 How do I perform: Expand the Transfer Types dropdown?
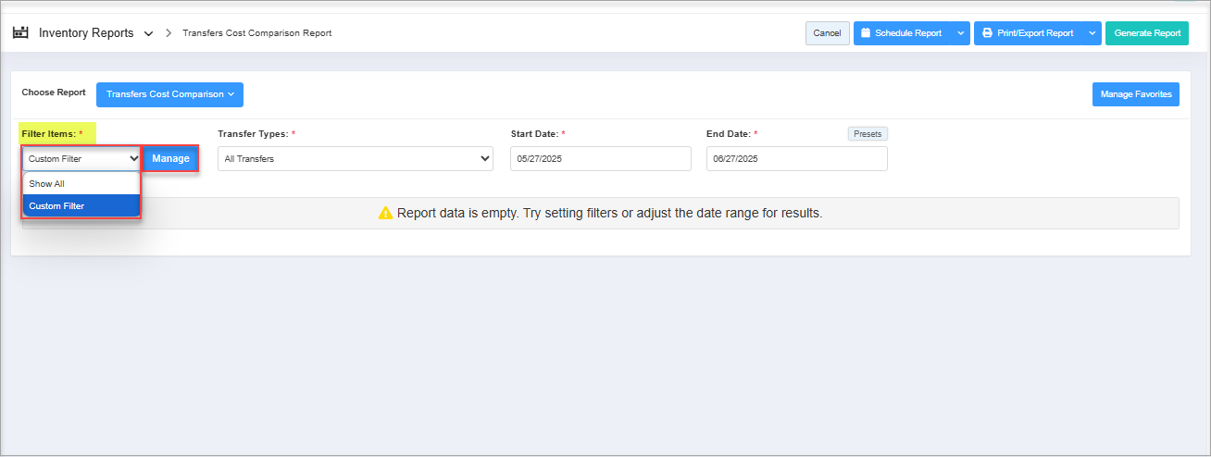pyautogui.click(x=356, y=159)
